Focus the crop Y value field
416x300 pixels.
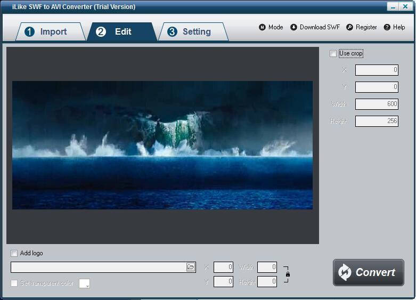(x=377, y=87)
